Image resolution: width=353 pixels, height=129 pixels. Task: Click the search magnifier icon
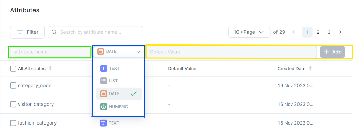pos(54,32)
